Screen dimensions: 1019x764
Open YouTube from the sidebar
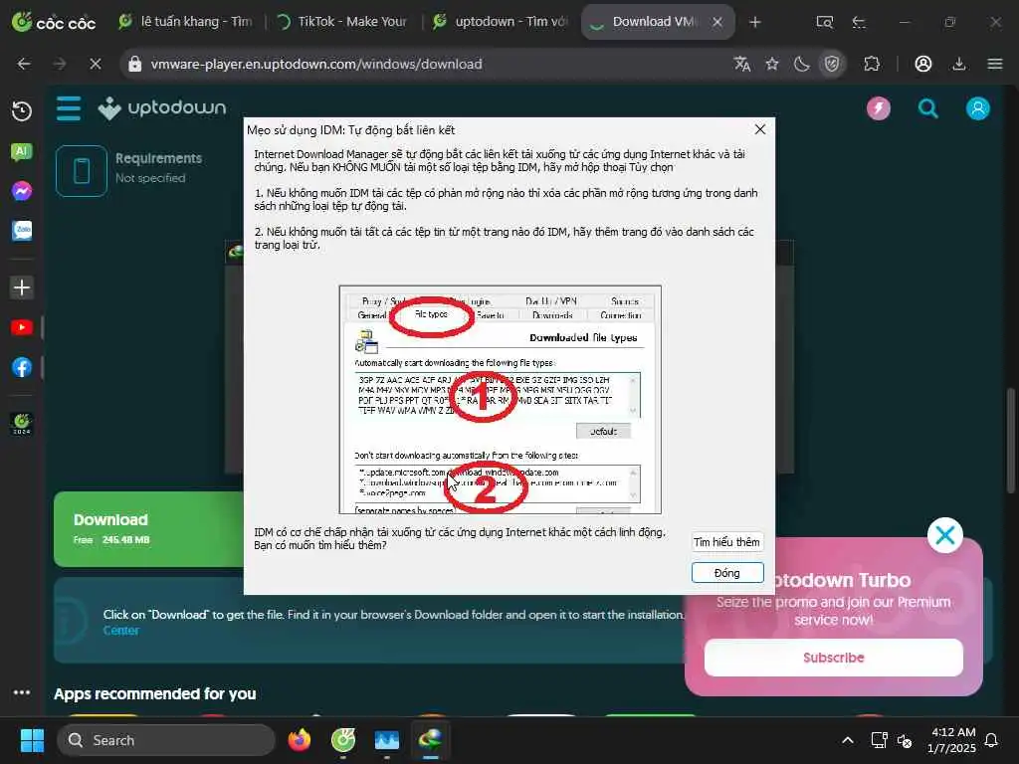coord(22,327)
